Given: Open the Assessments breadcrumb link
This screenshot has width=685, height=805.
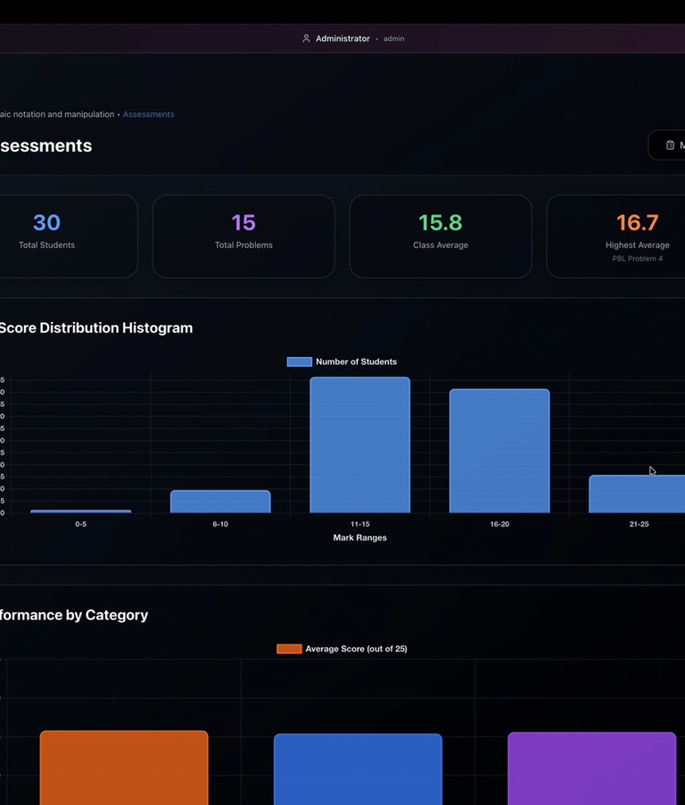Looking at the screenshot, I should [148, 114].
